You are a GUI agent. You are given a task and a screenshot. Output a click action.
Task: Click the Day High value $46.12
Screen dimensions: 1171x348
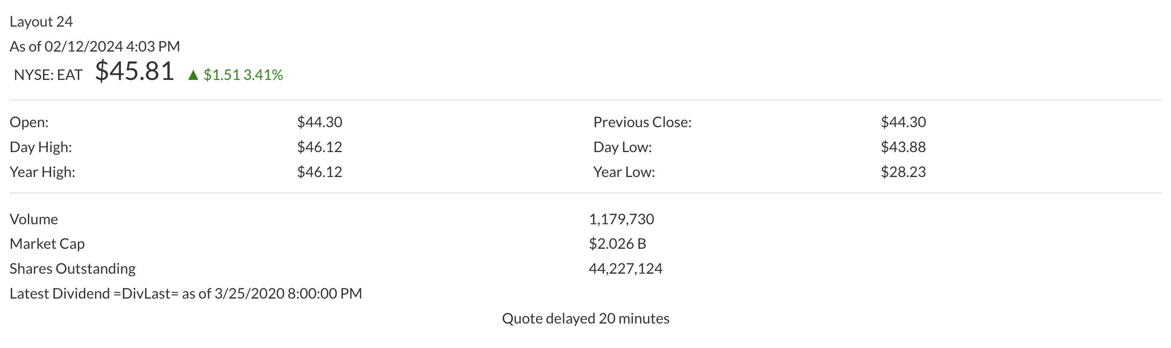[x=320, y=147]
